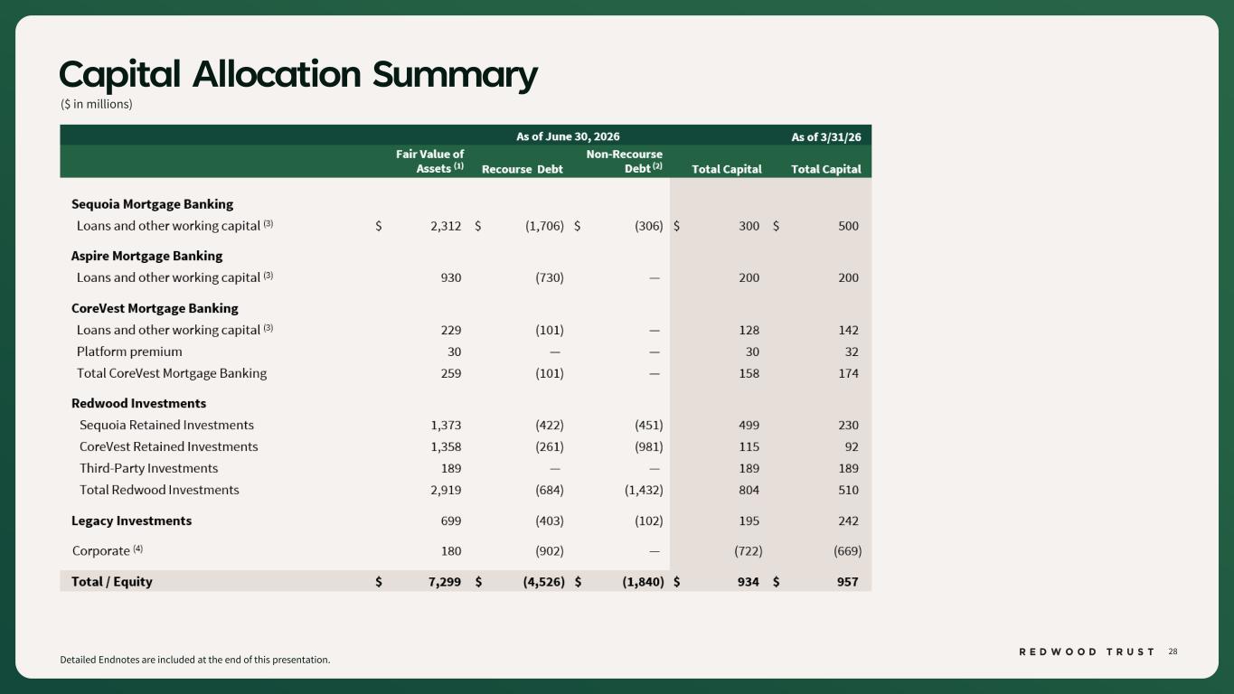
Task: Click the "Total CoreVest Mortgage Banking" row label
Action: (172, 373)
